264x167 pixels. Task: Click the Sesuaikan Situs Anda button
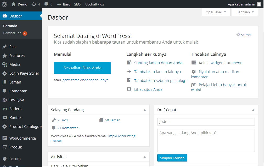coord(82,68)
